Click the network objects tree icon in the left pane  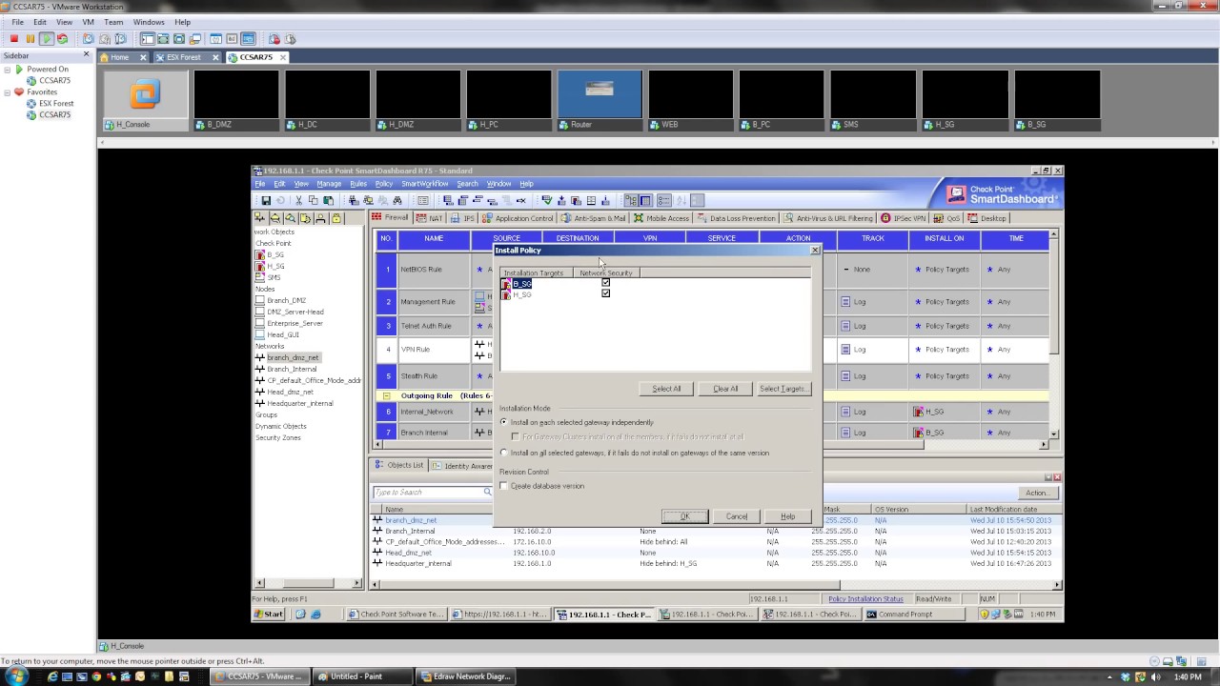coord(260,218)
